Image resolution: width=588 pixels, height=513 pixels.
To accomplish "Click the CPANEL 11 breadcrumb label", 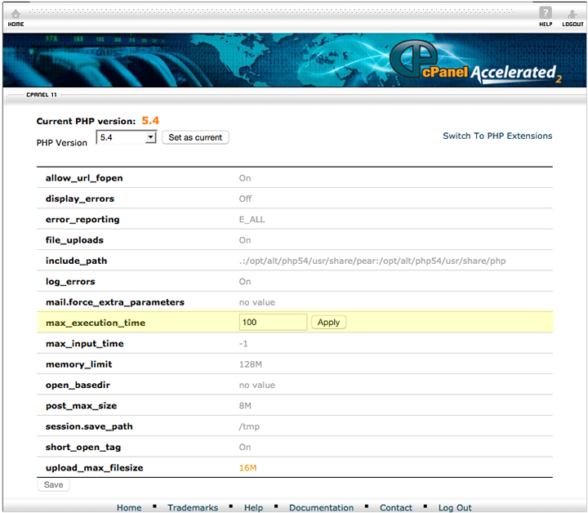I will pos(42,95).
